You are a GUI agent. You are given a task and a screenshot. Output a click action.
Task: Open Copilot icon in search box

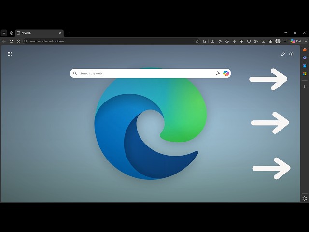tap(226, 73)
